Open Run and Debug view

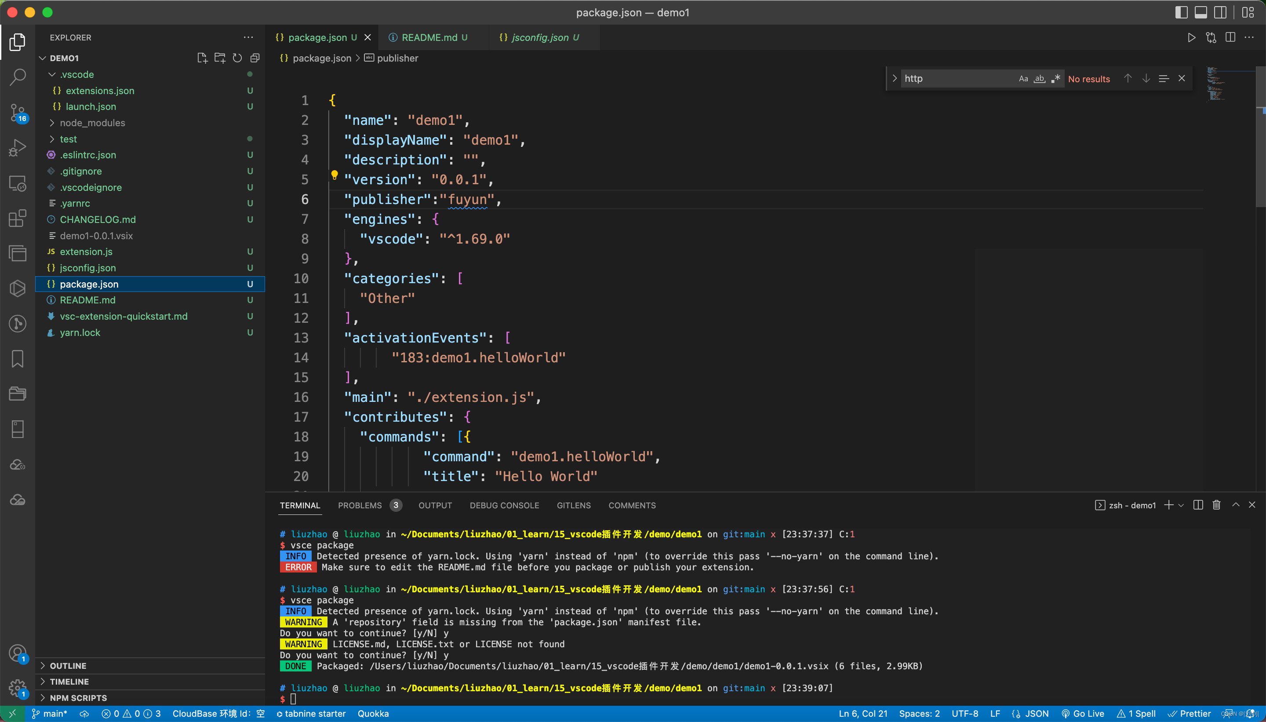click(x=18, y=148)
